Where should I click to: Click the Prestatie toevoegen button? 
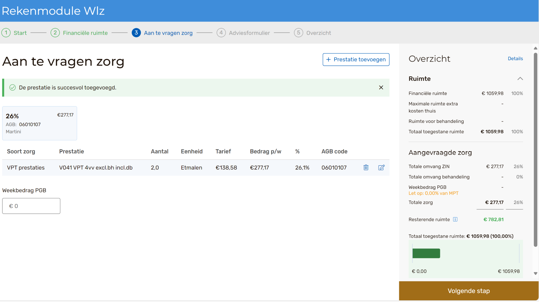point(356,60)
